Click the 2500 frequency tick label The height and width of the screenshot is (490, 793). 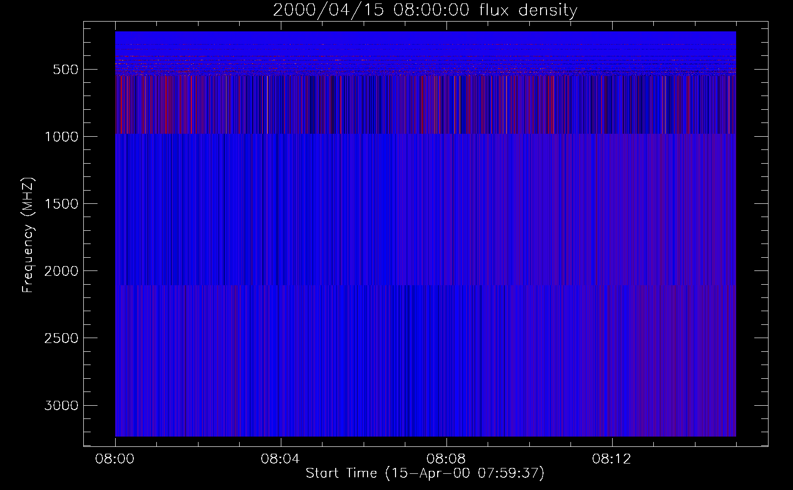61,338
